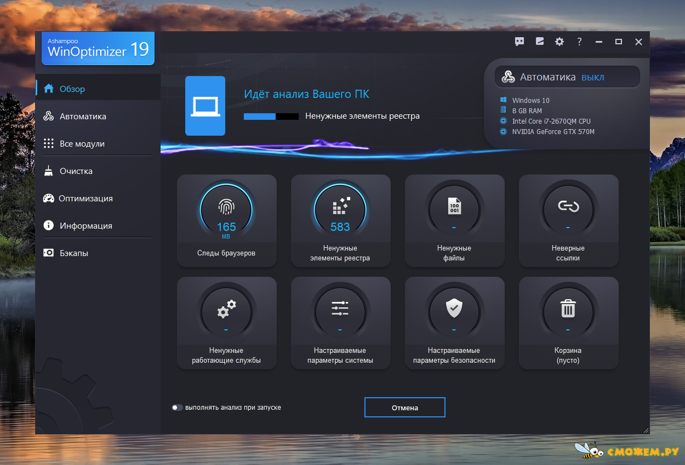The image size is (685, 465).
Task: Click the Информация info icon in the sidebar
Action: (x=49, y=225)
